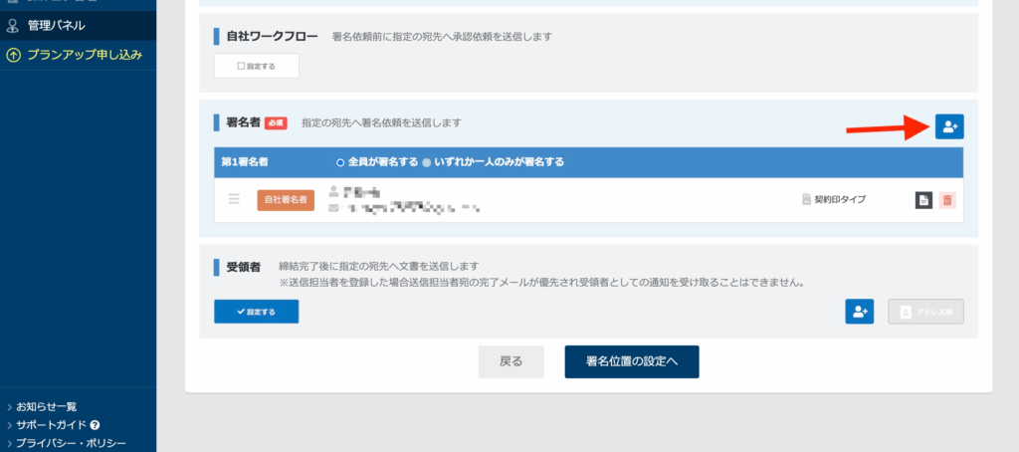Open the サポートガイド link
This screenshot has height=452, width=1019.
tap(52, 425)
